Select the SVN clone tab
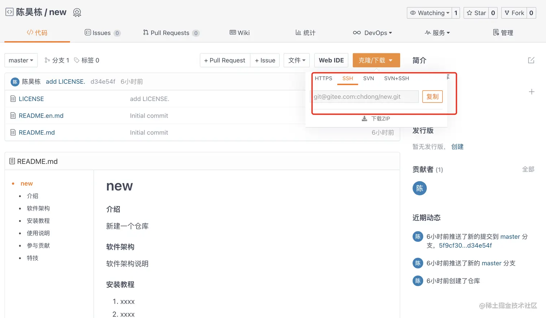This screenshot has height=318, width=546. pos(369,78)
